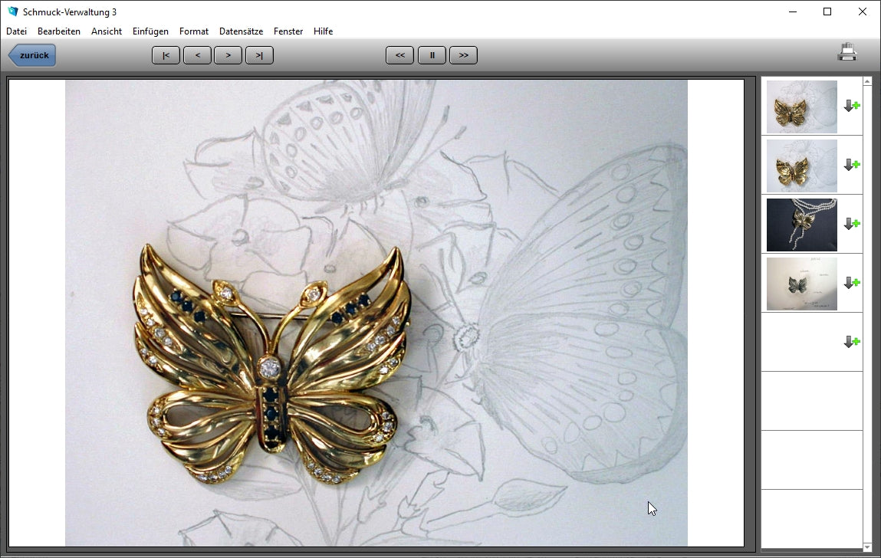Screen dimensions: 881x558
Task: Go to previous record
Action: (x=197, y=55)
